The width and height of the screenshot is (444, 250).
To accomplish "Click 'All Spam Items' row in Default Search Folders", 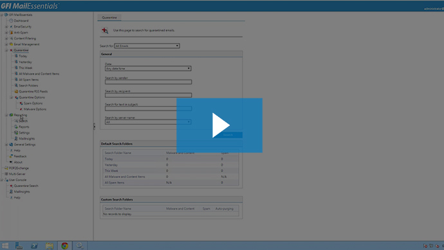I will [171, 183].
